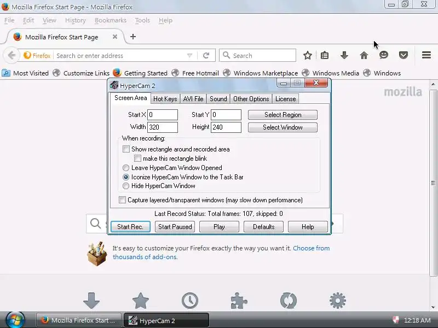Reload the current page in Firefox

tap(206, 56)
